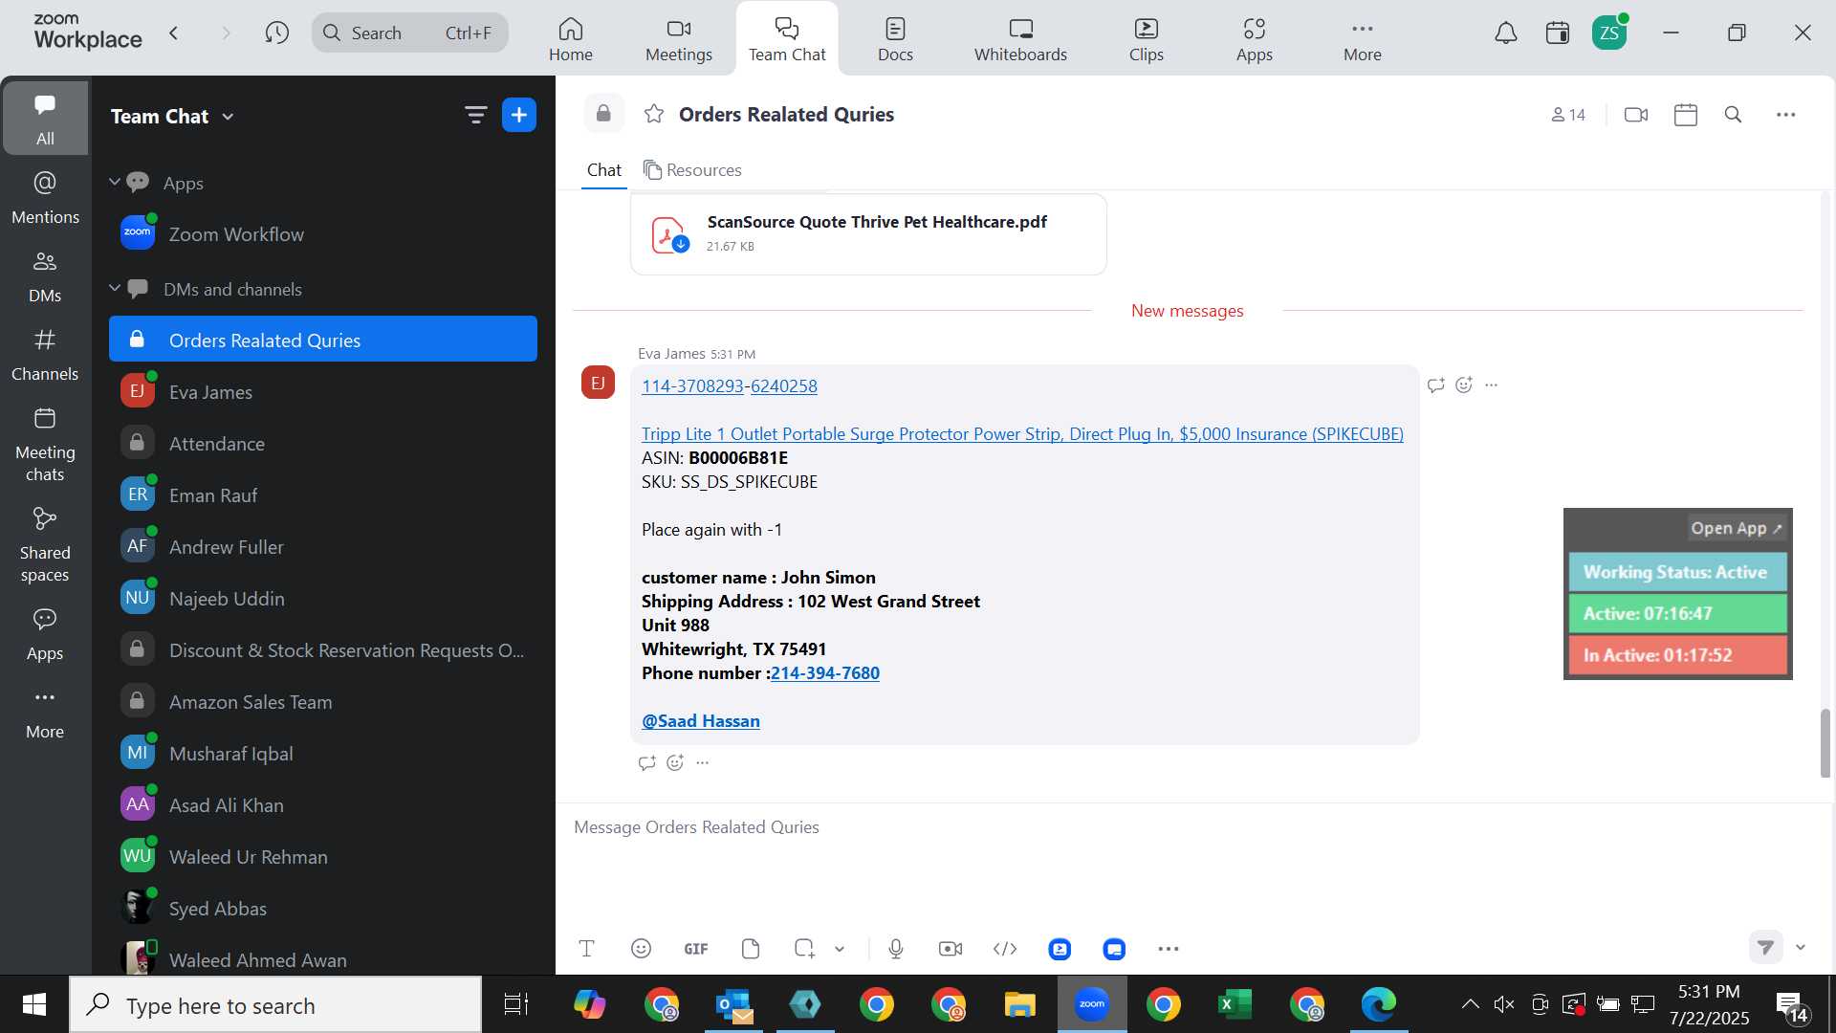Image resolution: width=1836 pixels, height=1033 pixels.
Task: Expand the More menu in top navigation
Action: 1362,39
